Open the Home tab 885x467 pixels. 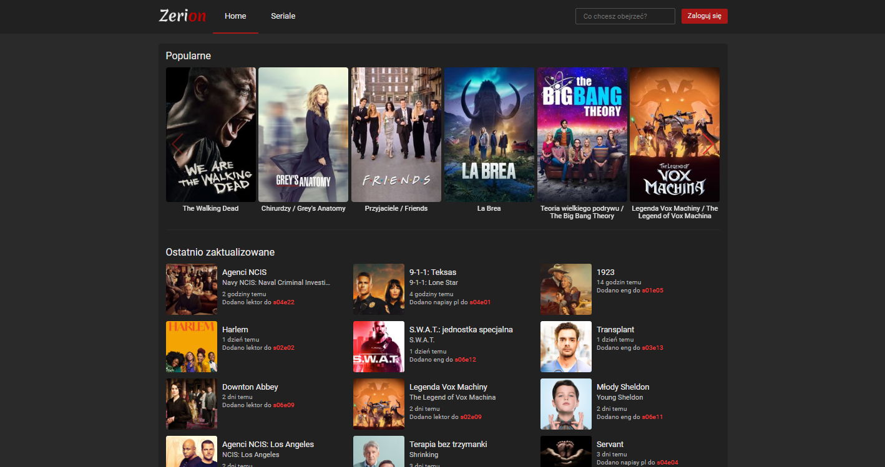click(235, 16)
